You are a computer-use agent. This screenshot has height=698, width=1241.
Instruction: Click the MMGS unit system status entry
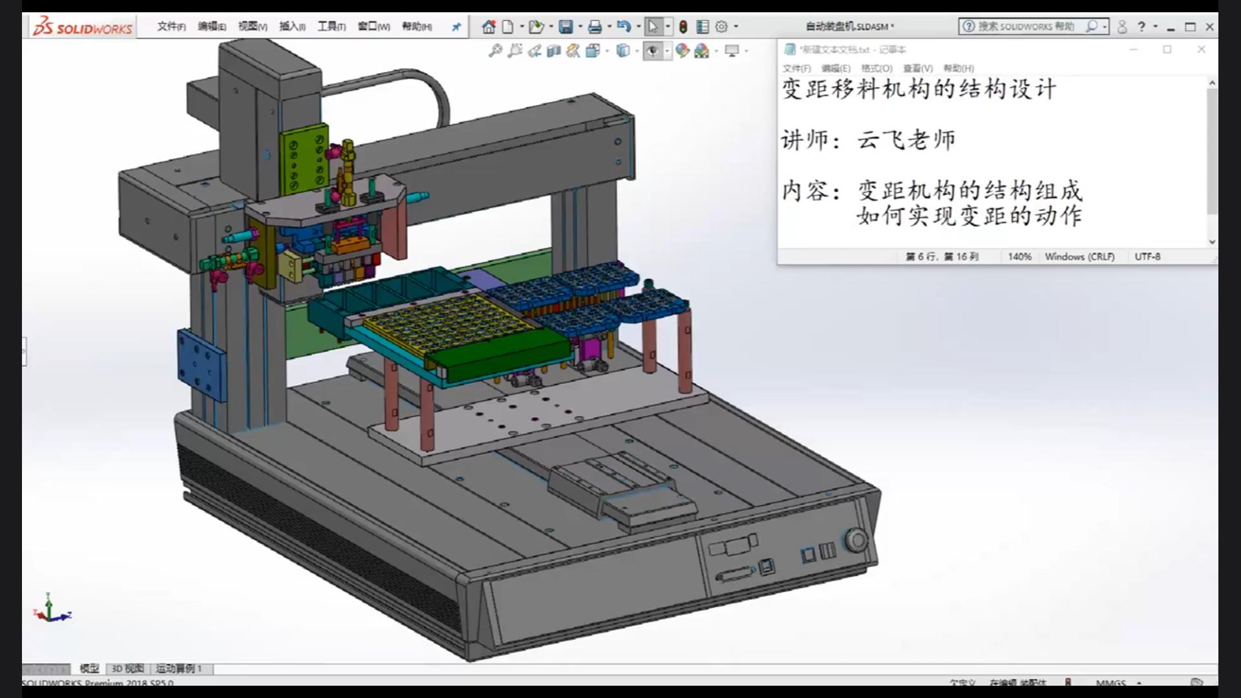click(x=1111, y=682)
